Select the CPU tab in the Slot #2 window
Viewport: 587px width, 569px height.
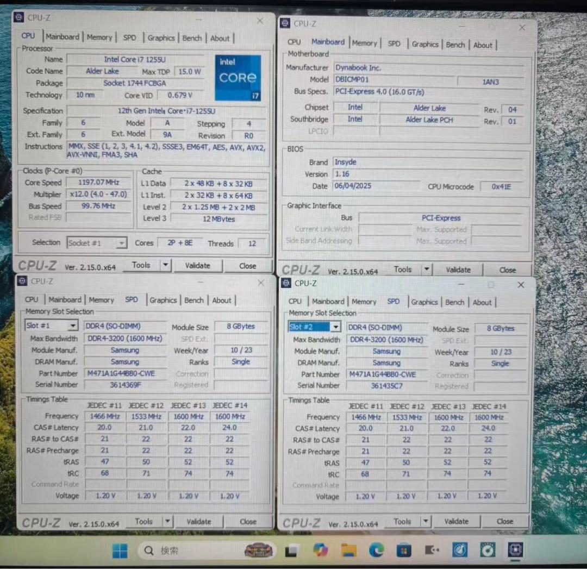point(295,301)
